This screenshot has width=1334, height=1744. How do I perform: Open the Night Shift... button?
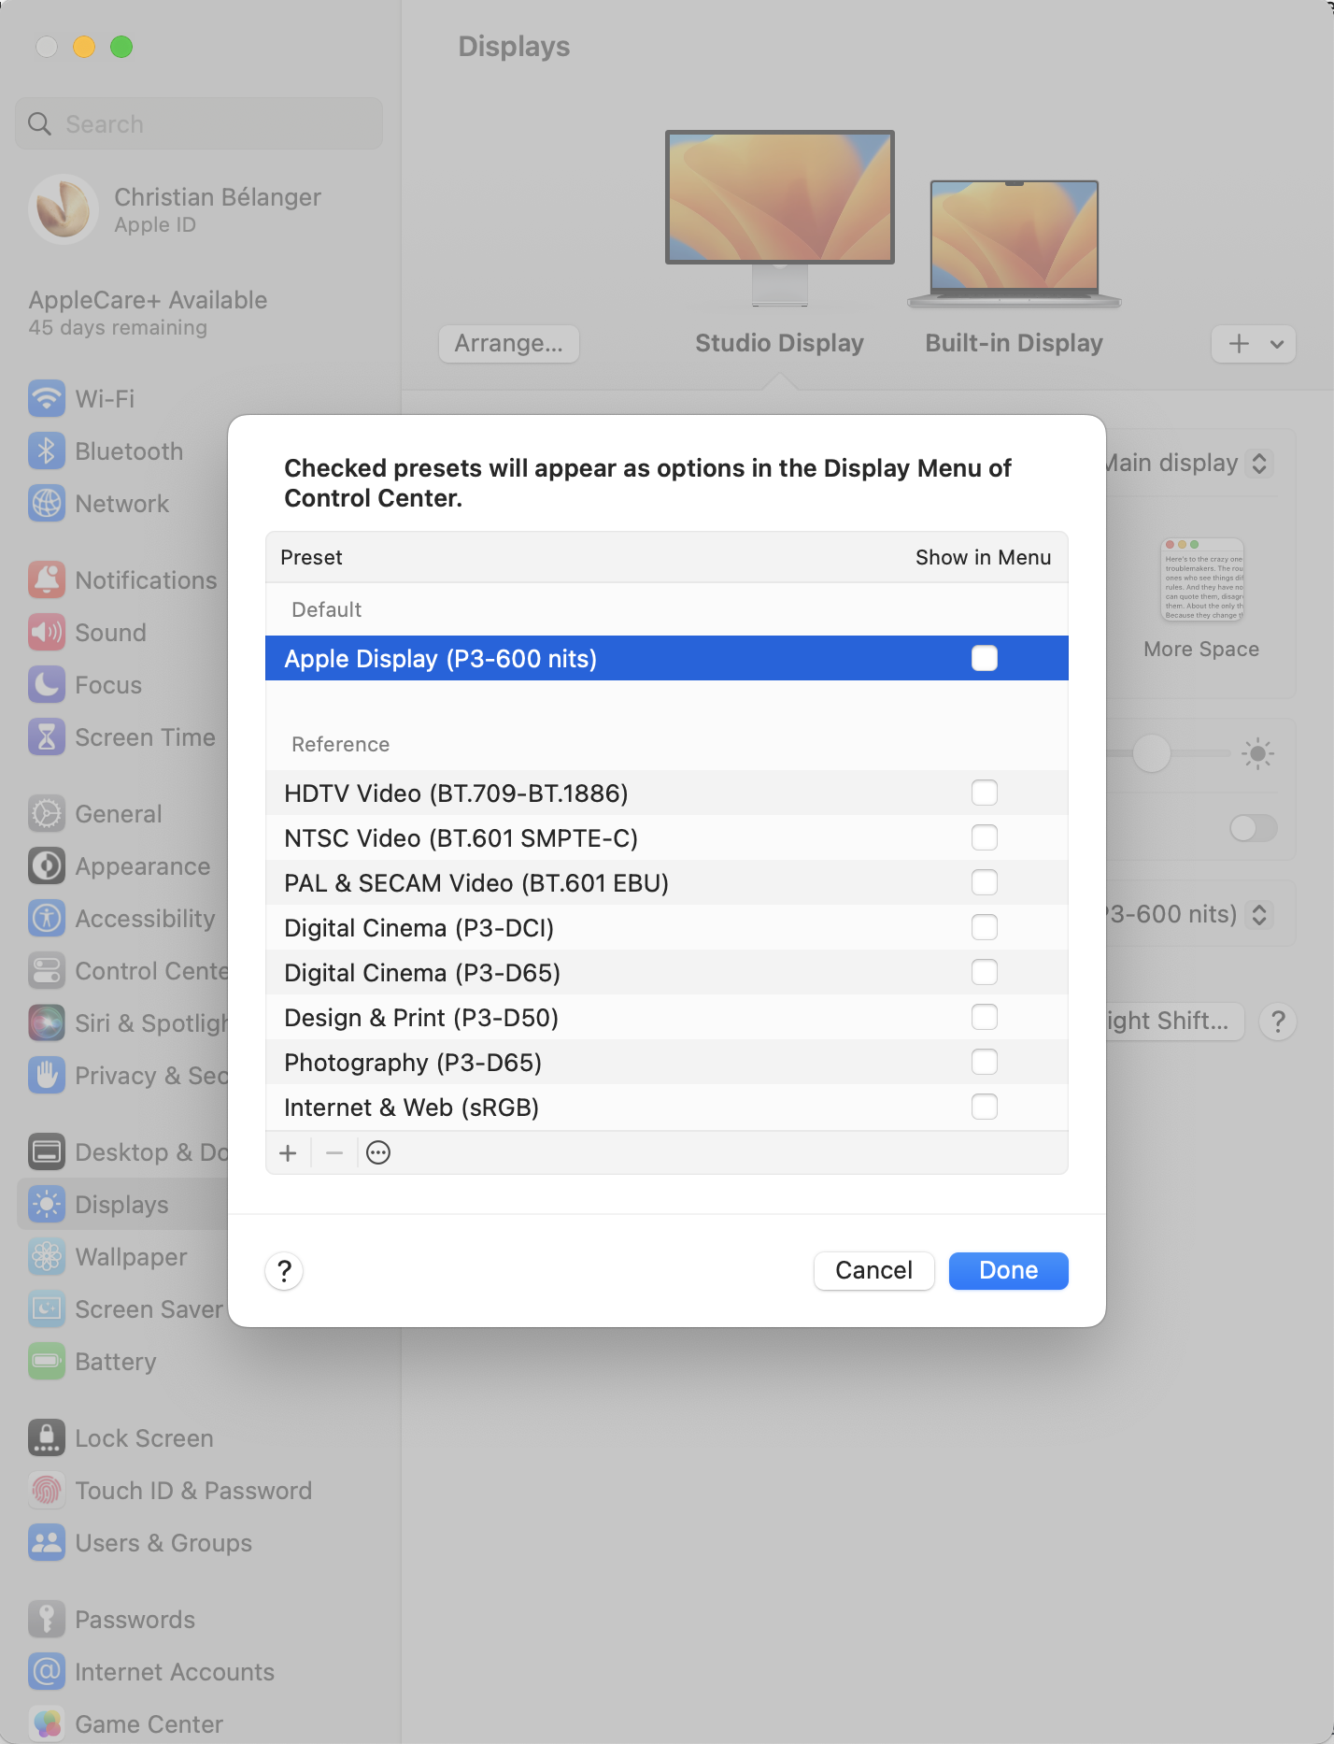pos(1176,1022)
